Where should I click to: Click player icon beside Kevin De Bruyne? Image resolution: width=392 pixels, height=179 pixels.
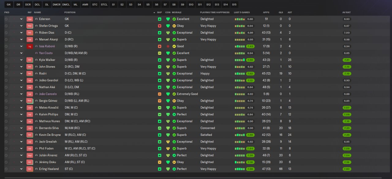[x=36, y=135]
